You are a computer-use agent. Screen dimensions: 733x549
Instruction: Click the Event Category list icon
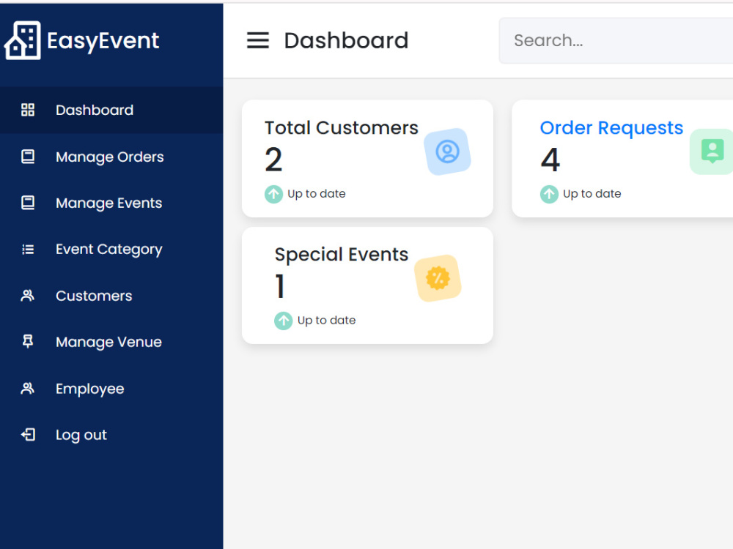click(28, 250)
